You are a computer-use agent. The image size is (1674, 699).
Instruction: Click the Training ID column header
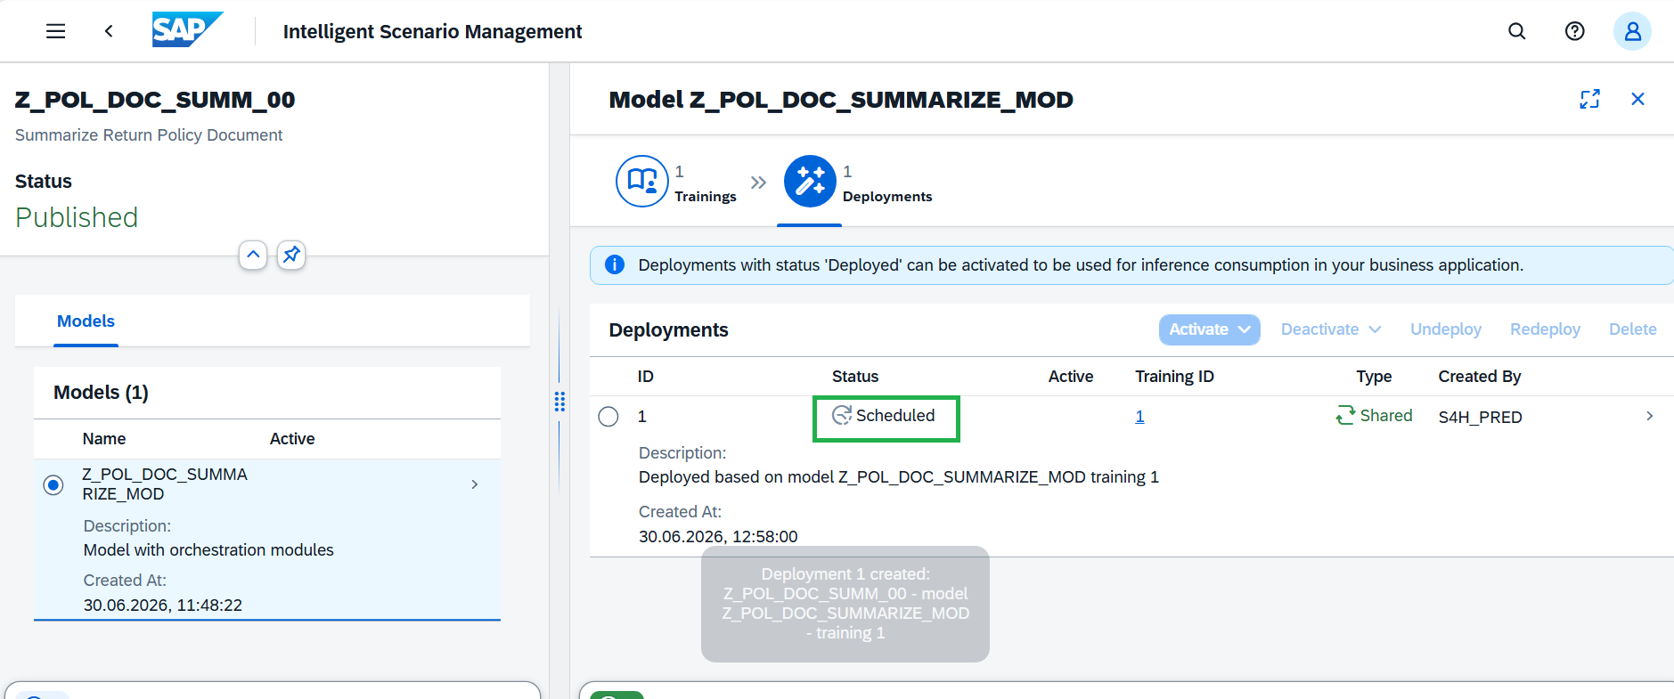pyautogui.click(x=1174, y=377)
